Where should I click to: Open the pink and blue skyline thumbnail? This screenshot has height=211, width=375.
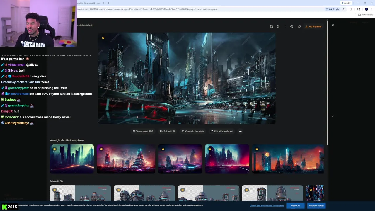pyautogui.click(x=227, y=159)
